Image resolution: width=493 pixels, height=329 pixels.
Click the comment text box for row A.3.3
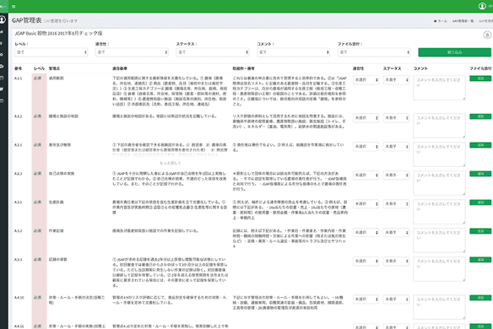(439, 269)
